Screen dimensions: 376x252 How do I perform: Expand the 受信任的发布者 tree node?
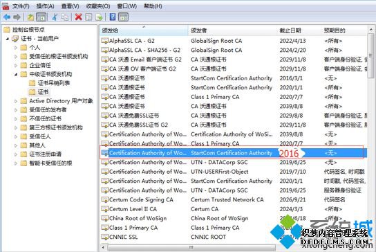click(16, 110)
